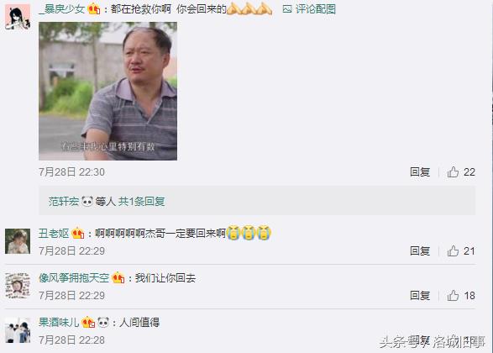This screenshot has width=493, height=353.
Task: Like 丑老妪's comment with thumbs-up
Action: click(x=453, y=251)
